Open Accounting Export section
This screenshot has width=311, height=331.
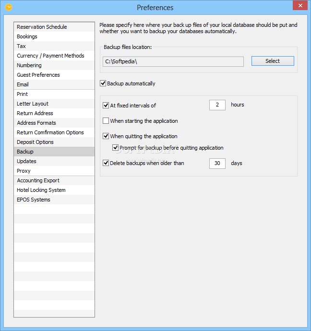point(54,180)
